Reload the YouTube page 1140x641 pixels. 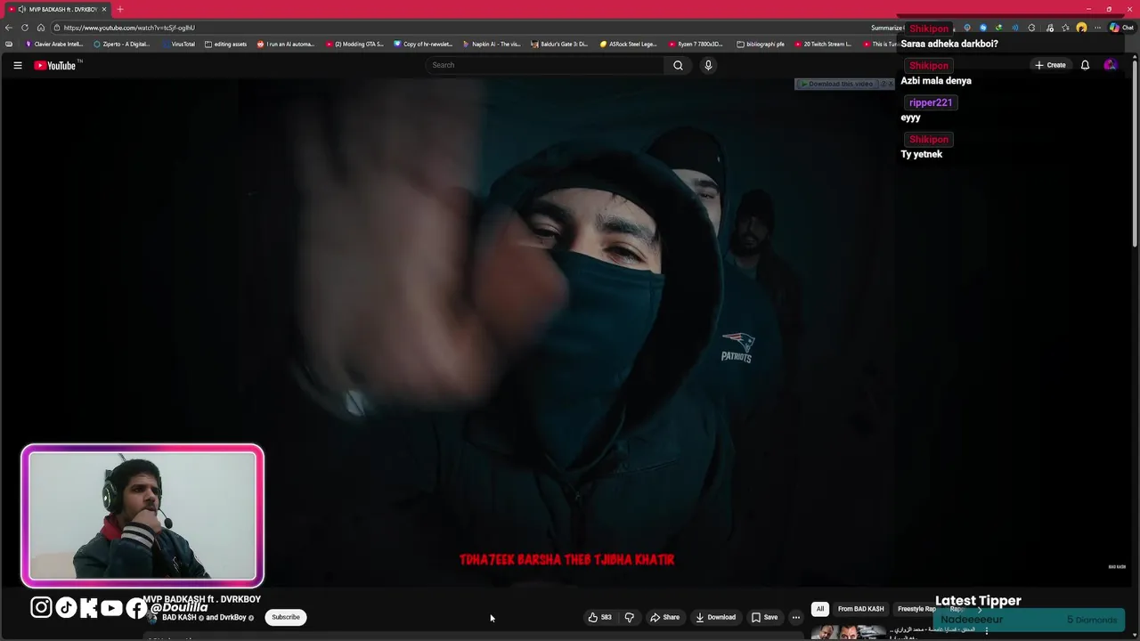[x=25, y=28]
